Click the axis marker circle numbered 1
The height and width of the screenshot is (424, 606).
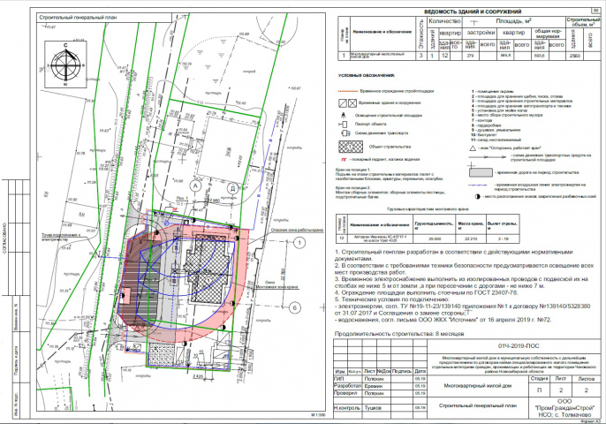(299, 243)
